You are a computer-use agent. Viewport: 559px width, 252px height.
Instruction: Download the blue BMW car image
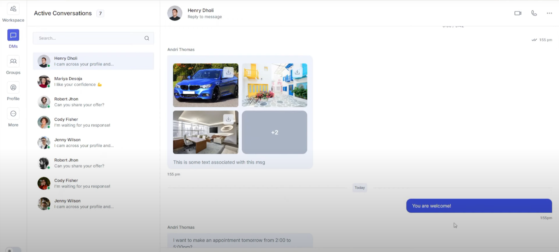pyautogui.click(x=228, y=72)
